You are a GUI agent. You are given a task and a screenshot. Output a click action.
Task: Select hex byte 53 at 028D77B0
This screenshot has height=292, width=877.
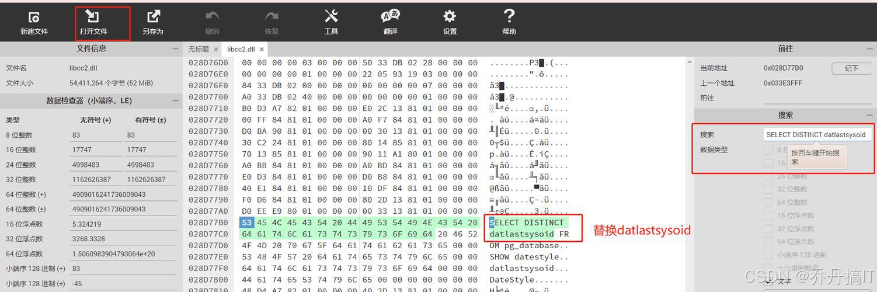pos(246,223)
